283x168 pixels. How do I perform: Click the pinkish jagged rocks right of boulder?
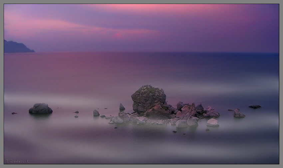190,109
